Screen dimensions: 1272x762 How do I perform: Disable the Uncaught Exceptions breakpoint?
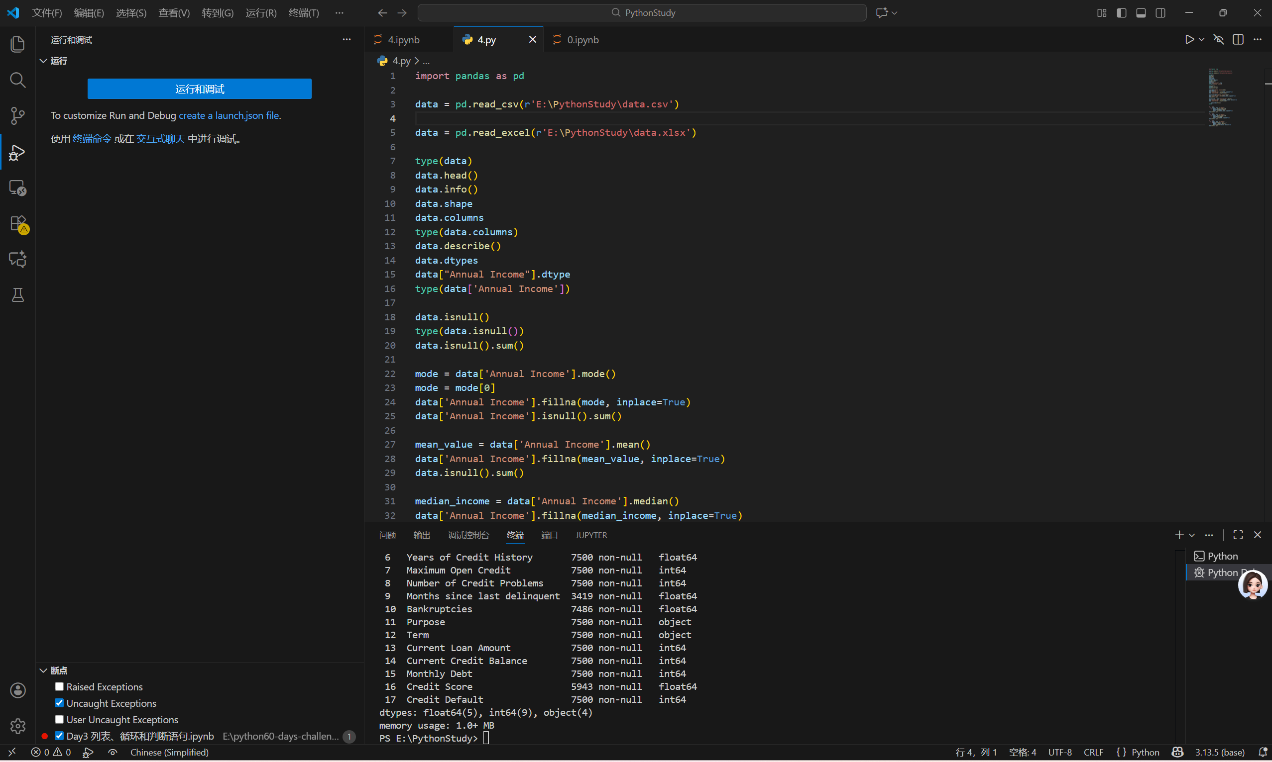[59, 702]
